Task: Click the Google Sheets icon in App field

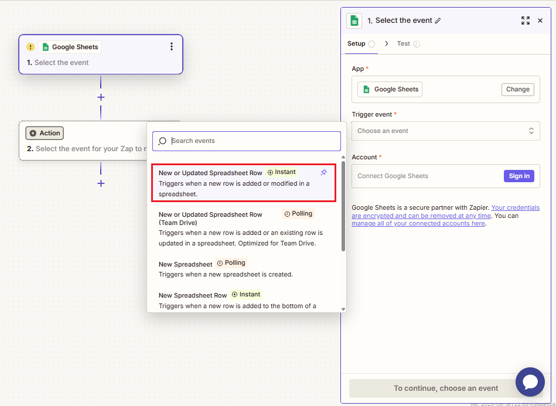Action: (x=366, y=90)
